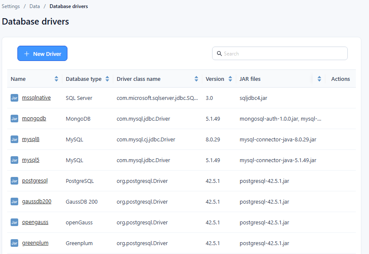This screenshot has width=369, height=254.
Task: Open the mysql8 driver link
Action: [31, 139]
